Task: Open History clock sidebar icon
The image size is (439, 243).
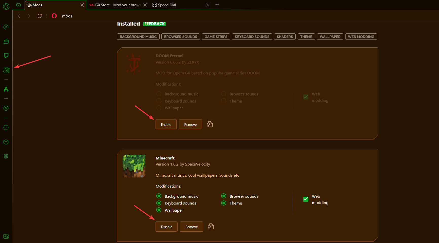Action: tap(6, 128)
